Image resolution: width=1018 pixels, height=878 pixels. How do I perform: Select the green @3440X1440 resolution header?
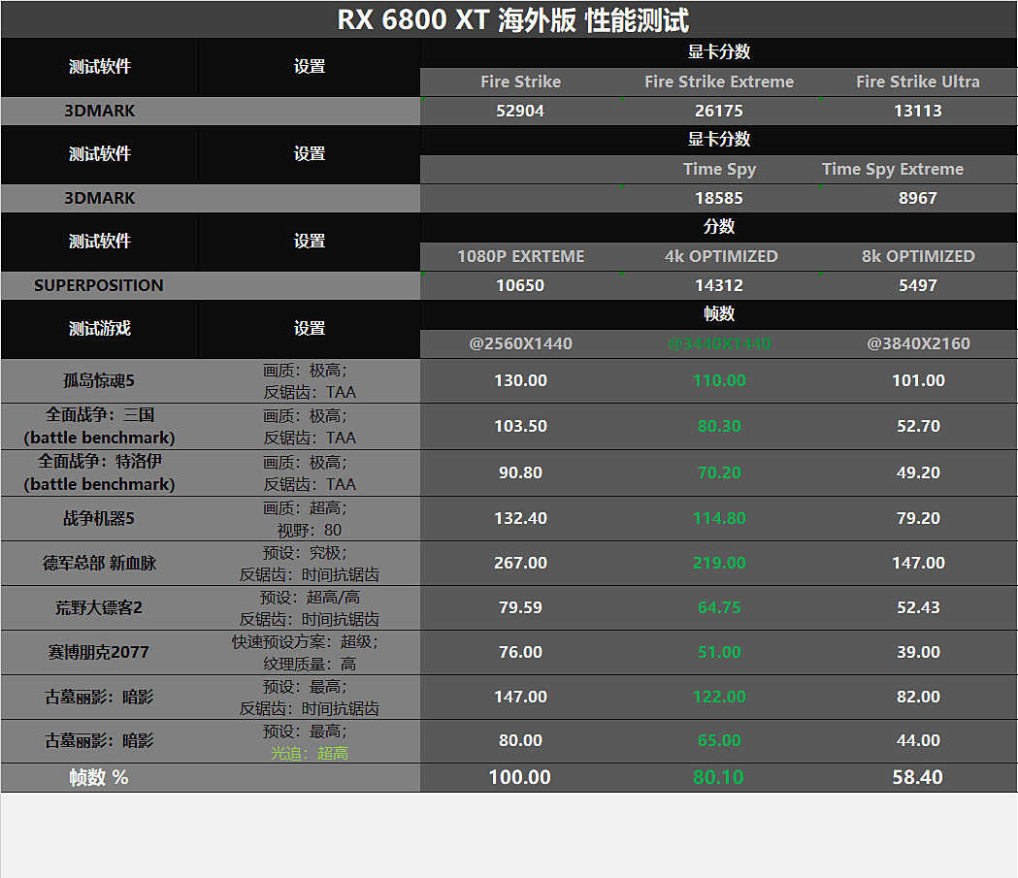(719, 344)
